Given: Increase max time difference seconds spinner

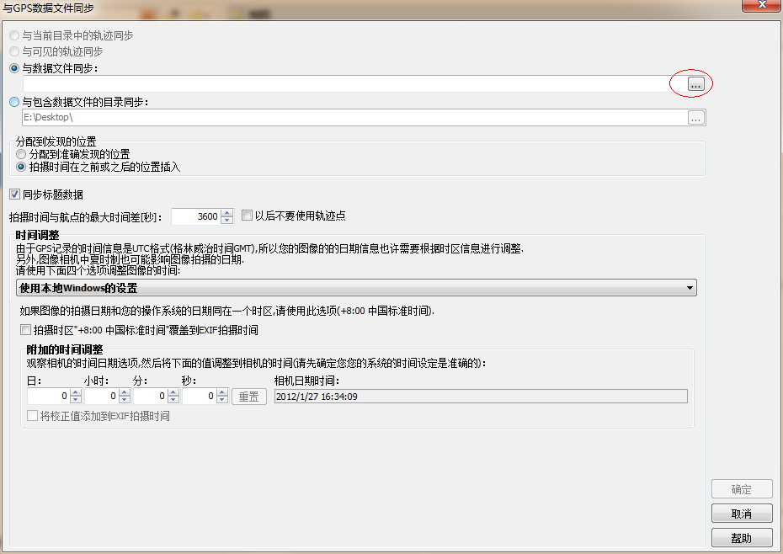Looking at the screenshot, I should click(x=226, y=213).
